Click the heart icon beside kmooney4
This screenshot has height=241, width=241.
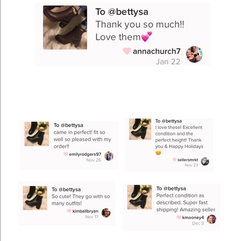click(179, 217)
